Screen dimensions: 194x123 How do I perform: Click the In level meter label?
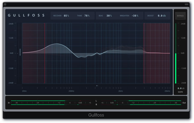9,103
